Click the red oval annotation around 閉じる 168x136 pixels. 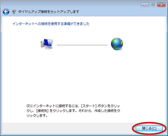149,128
